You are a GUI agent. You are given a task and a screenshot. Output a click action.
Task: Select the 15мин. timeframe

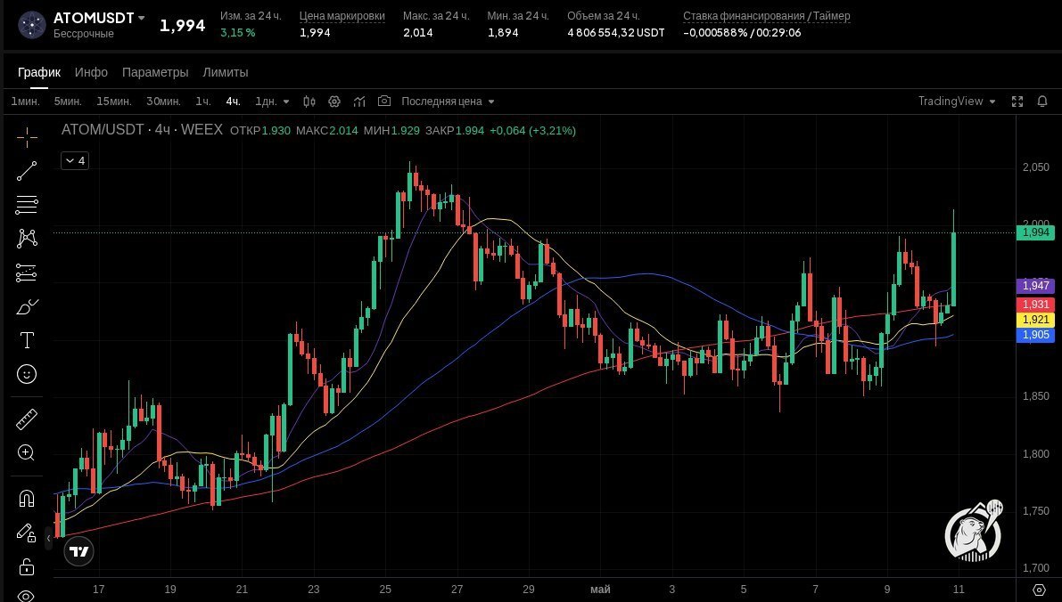pos(114,101)
